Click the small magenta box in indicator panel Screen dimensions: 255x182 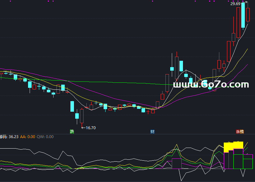tap(177, 163)
